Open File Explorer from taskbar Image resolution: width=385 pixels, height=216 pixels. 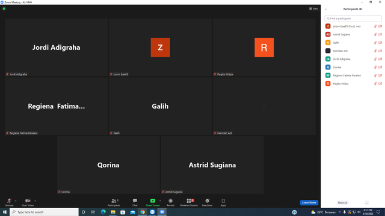point(113,212)
